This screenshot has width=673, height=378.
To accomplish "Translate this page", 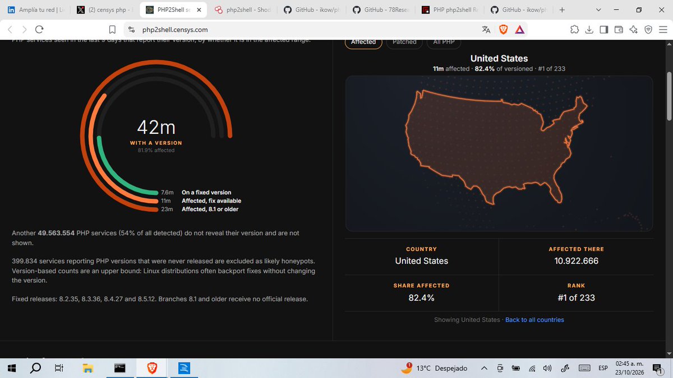I will (486, 30).
